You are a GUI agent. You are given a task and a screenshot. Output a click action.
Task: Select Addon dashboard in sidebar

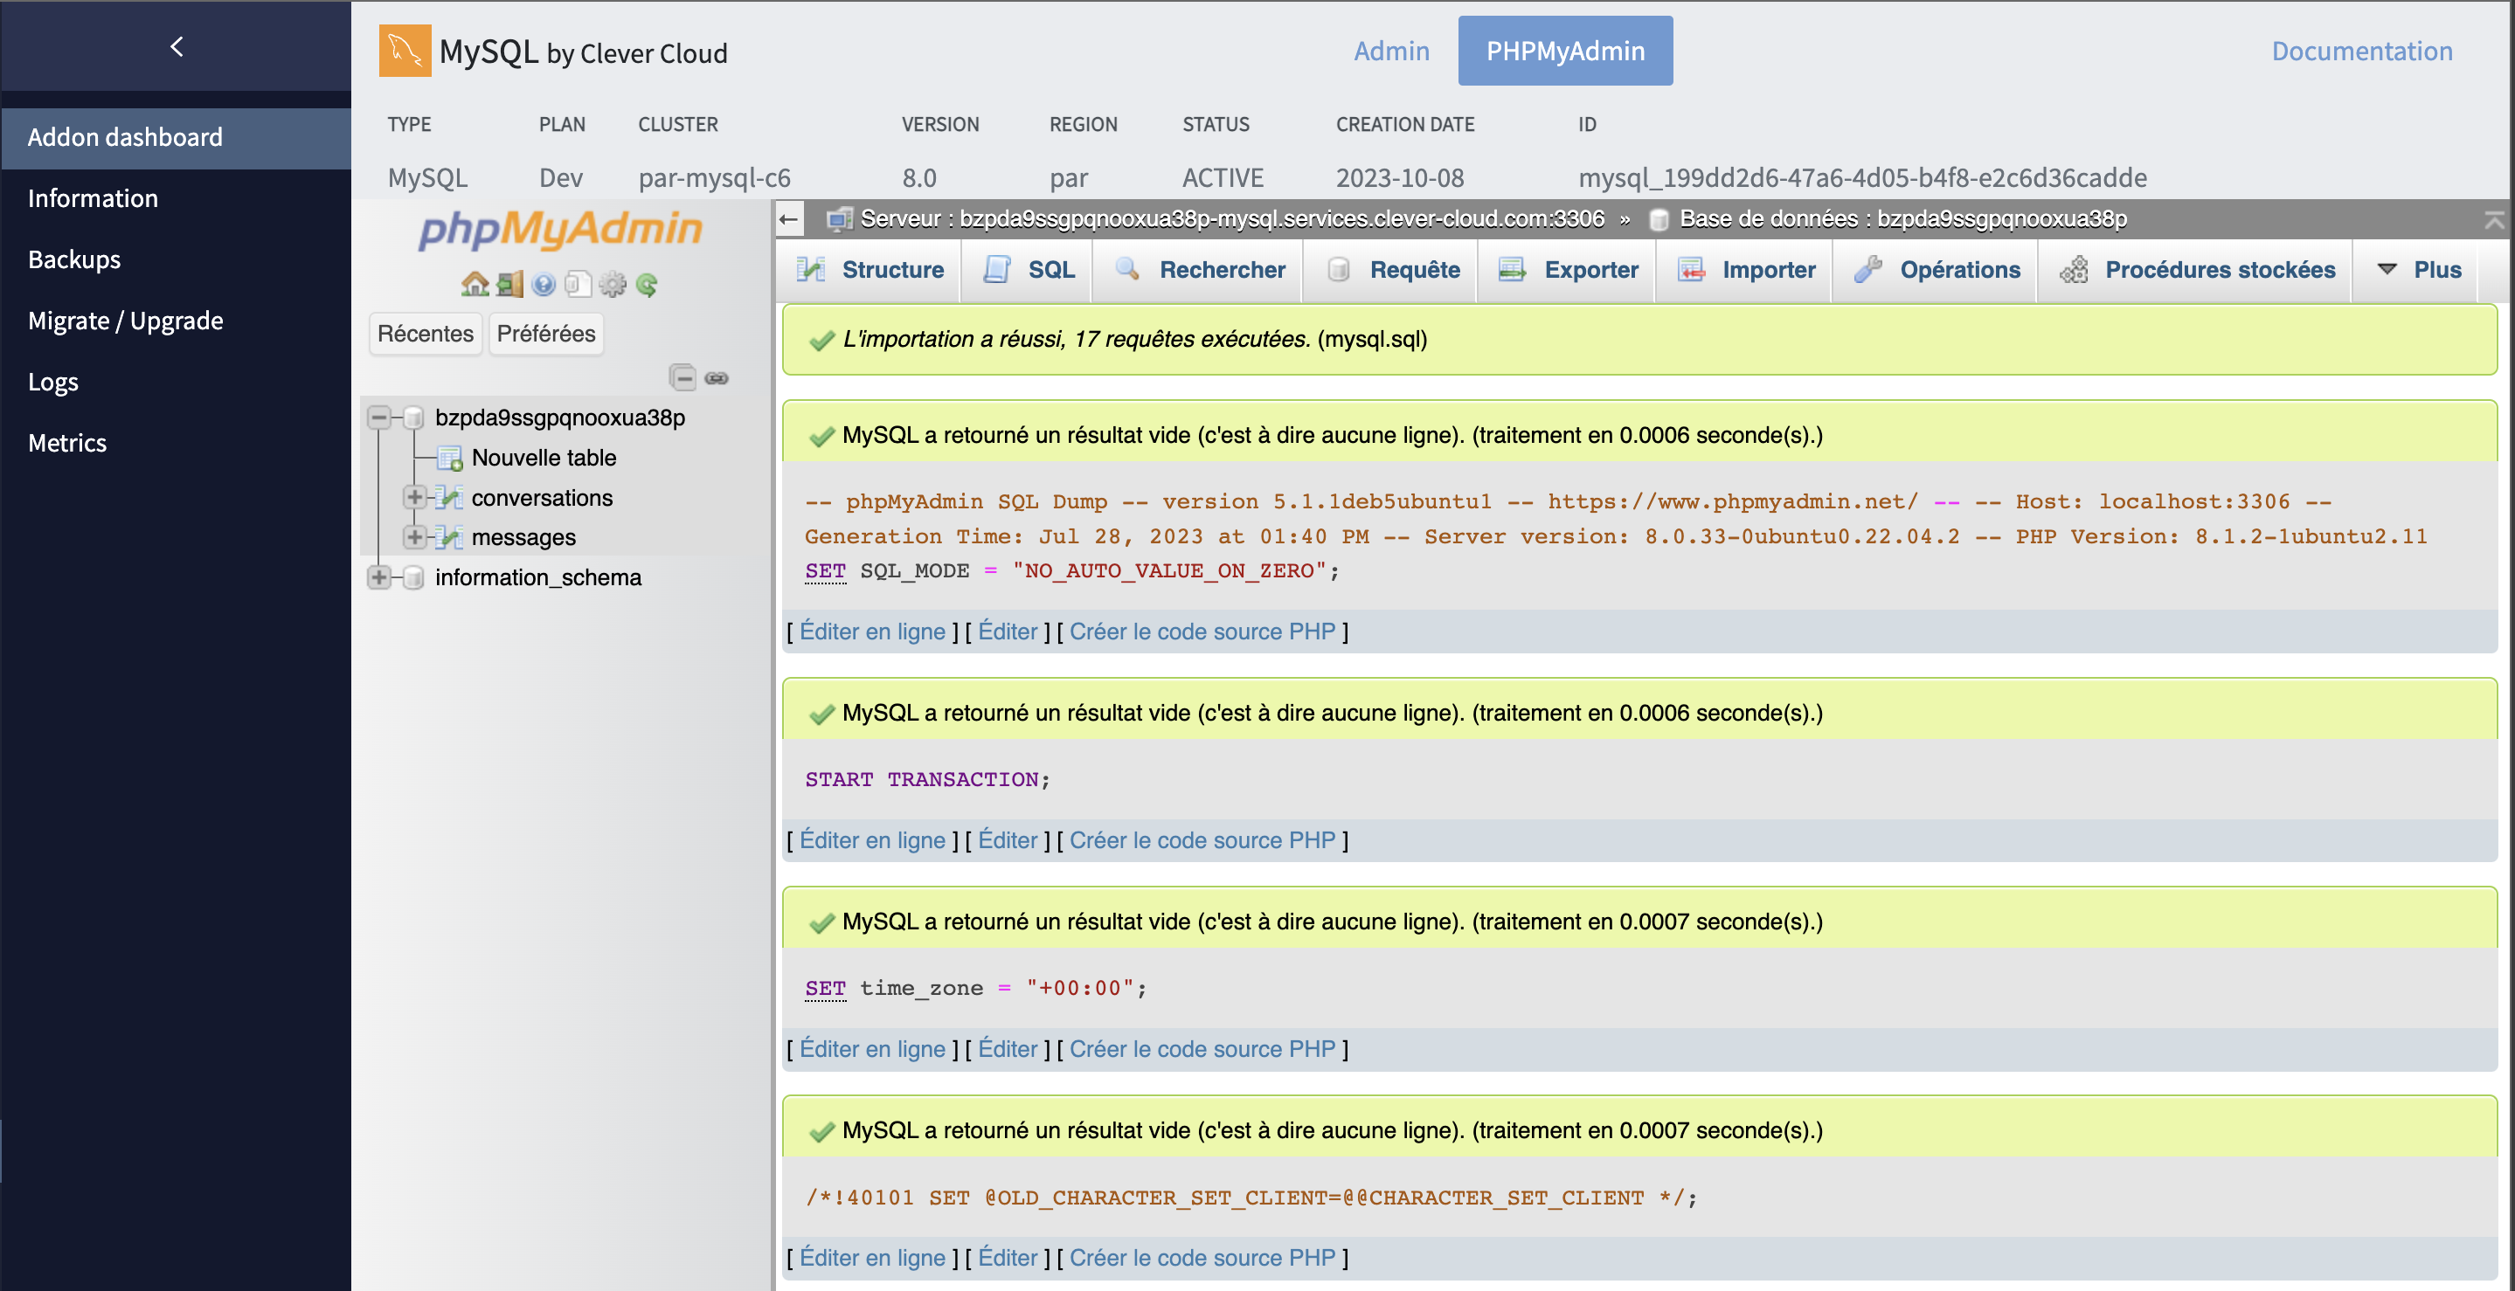pos(177,138)
